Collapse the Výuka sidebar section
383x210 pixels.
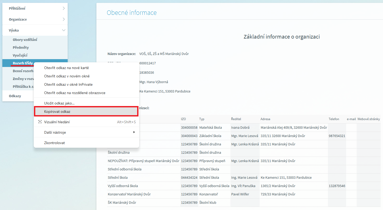pyautogui.click(x=63, y=30)
